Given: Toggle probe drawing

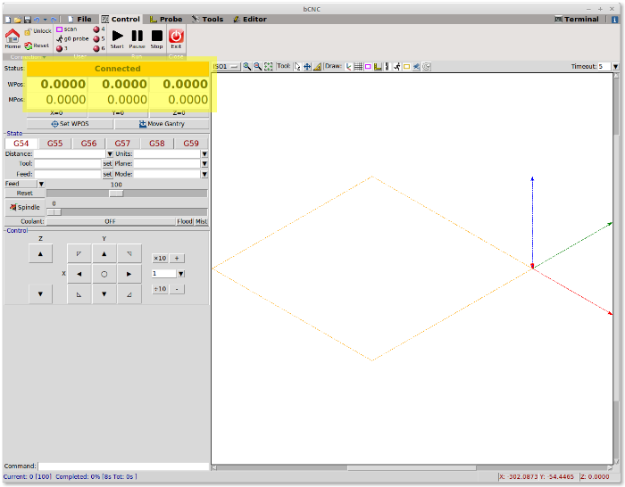Looking at the screenshot, I should click(378, 67).
